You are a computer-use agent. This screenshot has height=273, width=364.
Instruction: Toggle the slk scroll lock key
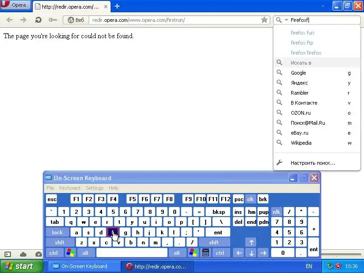(250, 199)
